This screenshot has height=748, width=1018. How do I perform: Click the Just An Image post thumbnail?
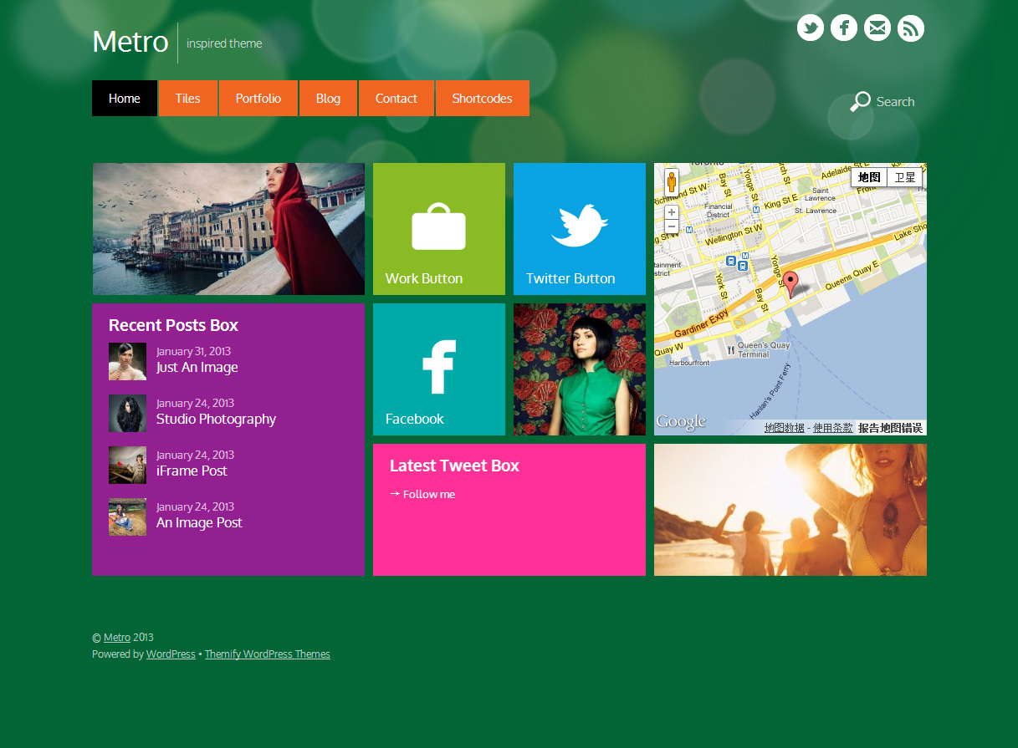click(x=127, y=362)
